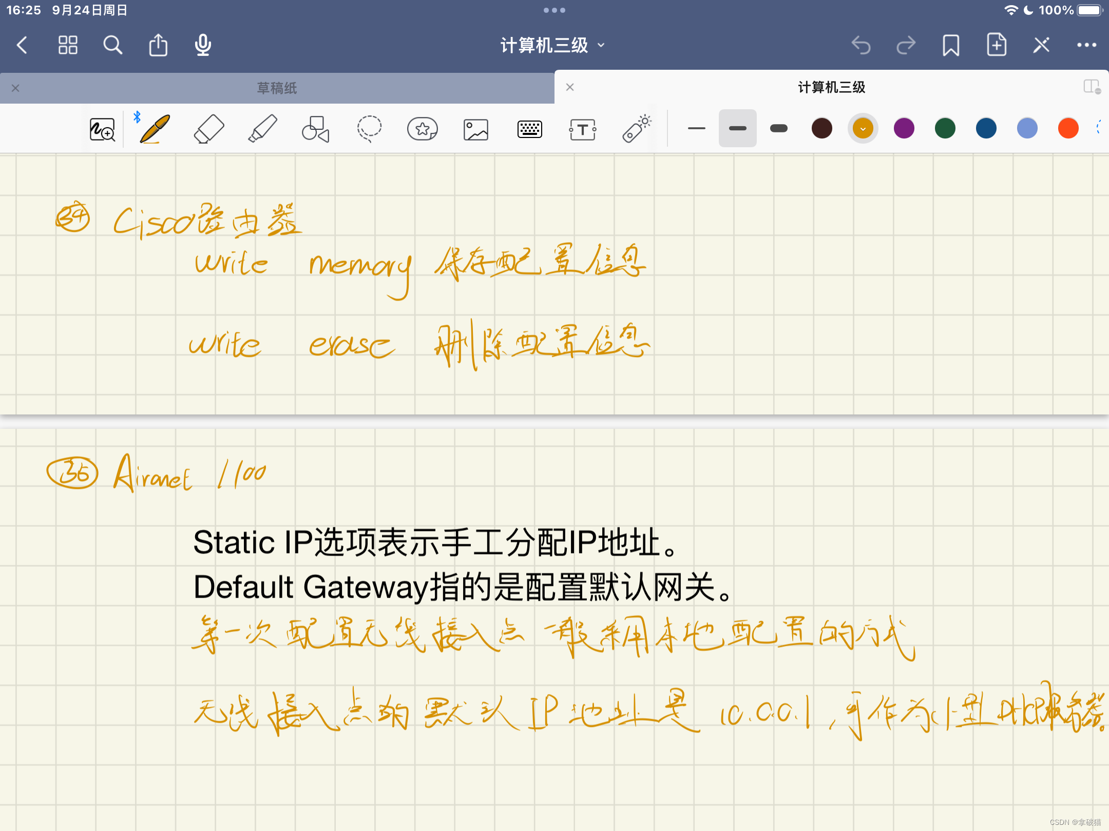Bookmark the current page

[951, 45]
